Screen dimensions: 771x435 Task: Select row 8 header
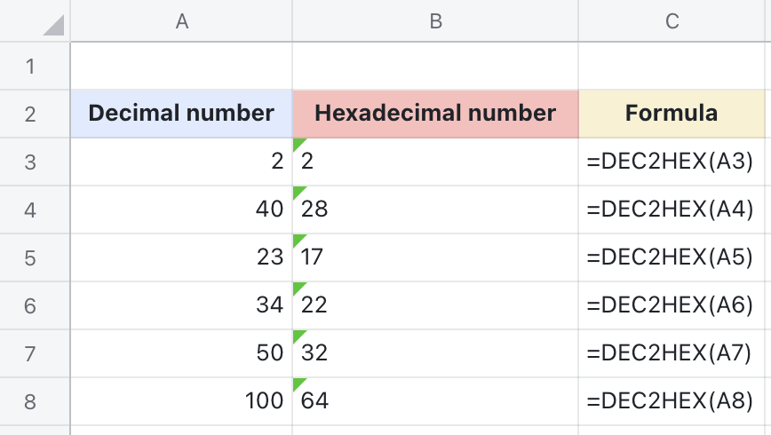click(x=31, y=401)
